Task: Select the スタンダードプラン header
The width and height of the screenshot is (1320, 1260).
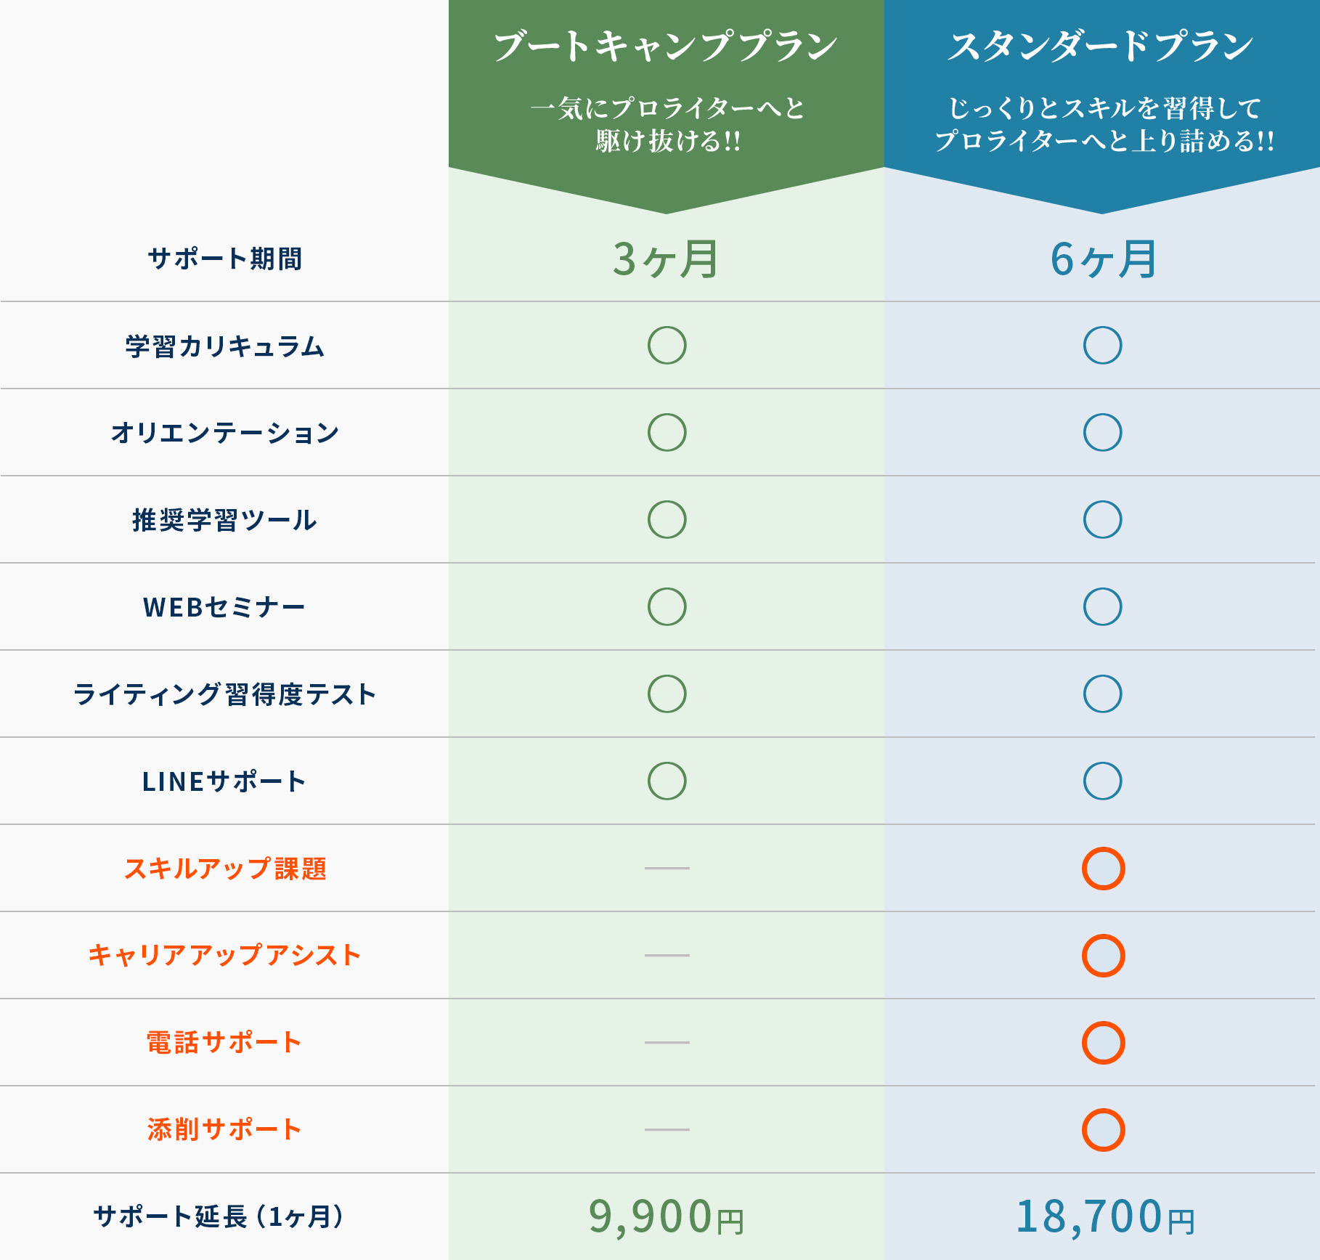Action: (x=1101, y=46)
